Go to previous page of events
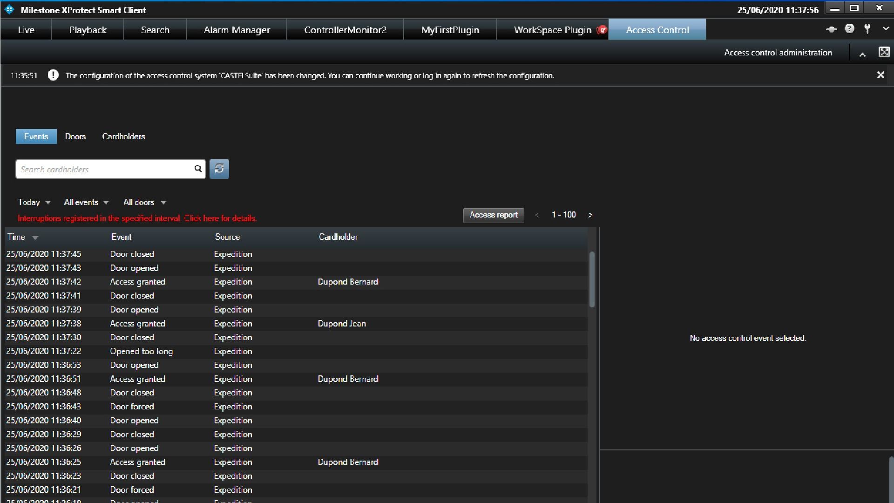The height and width of the screenshot is (503, 894). (537, 215)
